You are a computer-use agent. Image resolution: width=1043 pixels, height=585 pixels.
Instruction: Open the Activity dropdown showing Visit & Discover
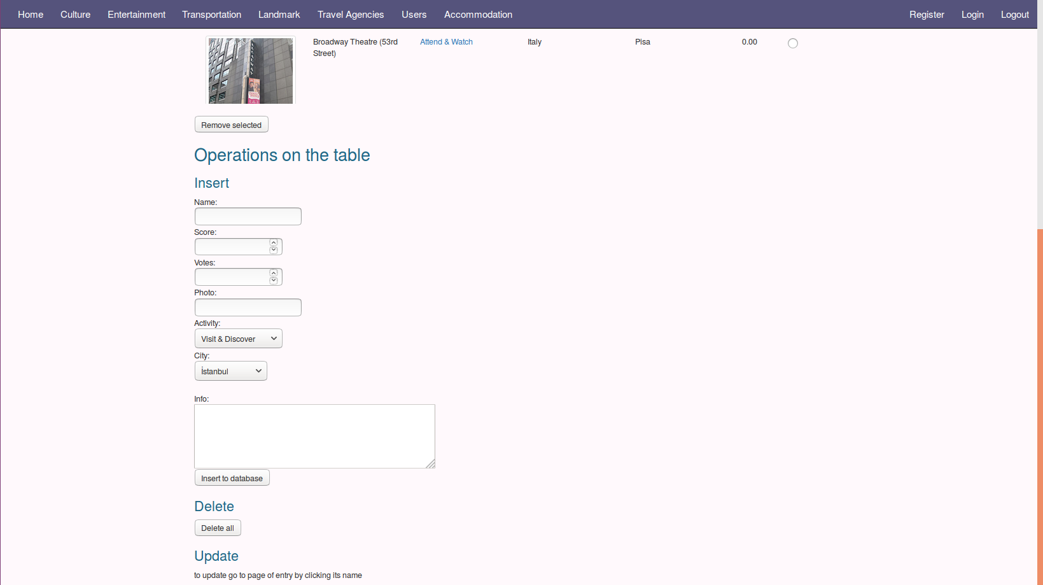pos(238,339)
